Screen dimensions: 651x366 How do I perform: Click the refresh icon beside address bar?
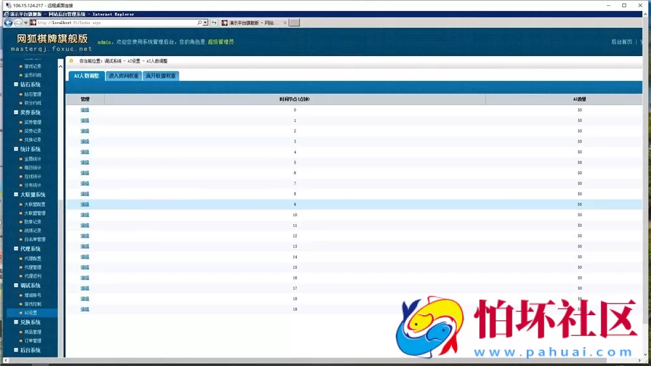pos(215,22)
